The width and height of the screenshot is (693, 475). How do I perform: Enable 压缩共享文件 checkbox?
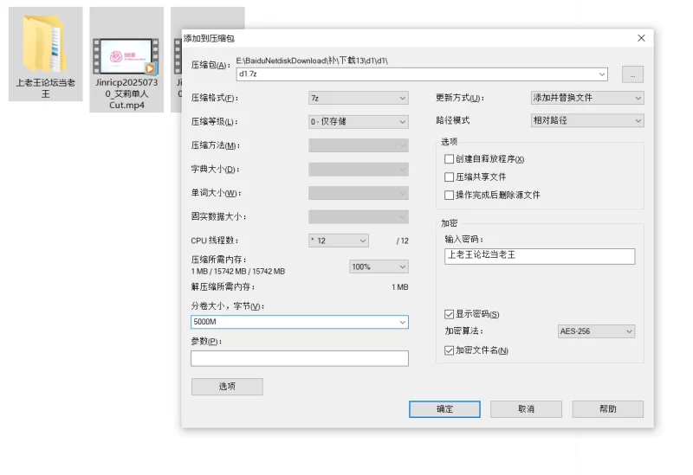[449, 177]
